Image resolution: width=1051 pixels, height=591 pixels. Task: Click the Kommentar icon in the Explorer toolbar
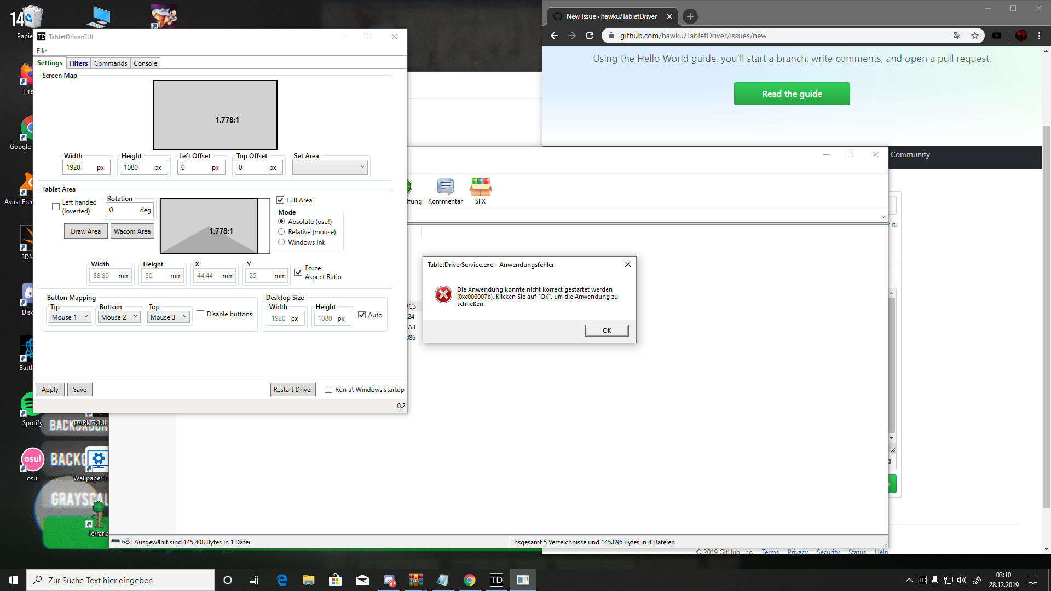(445, 188)
